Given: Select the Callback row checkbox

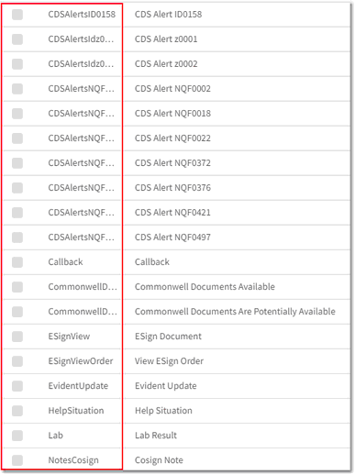Looking at the screenshot, I should [17, 262].
